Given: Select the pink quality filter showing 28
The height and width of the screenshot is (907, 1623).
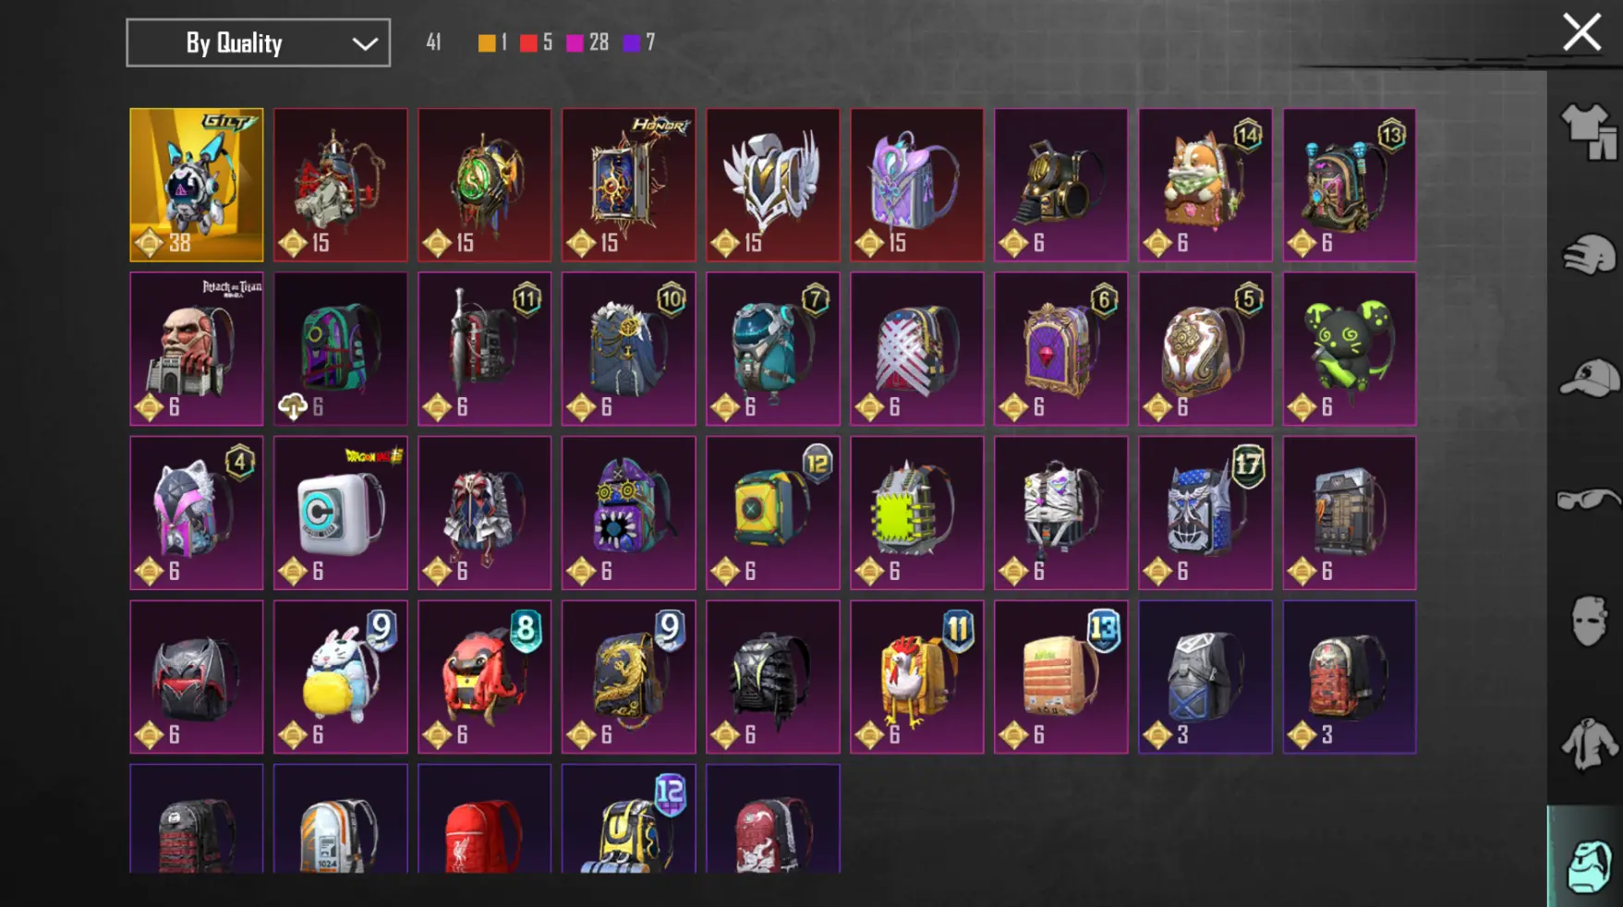Looking at the screenshot, I should pyautogui.click(x=587, y=42).
